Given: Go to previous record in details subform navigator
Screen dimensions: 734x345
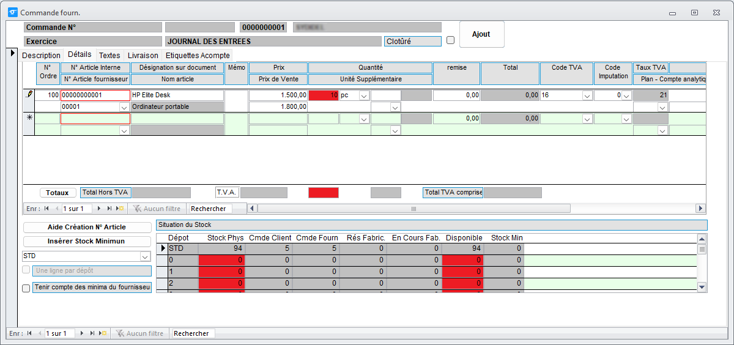Looking at the screenshot, I should click(x=56, y=209).
